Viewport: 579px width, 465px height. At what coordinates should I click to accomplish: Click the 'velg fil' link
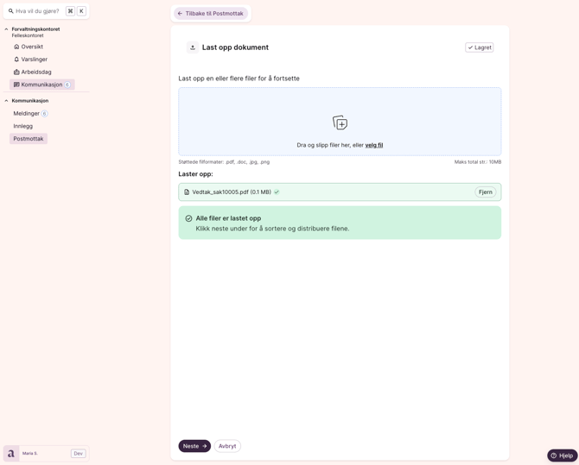(x=373, y=145)
